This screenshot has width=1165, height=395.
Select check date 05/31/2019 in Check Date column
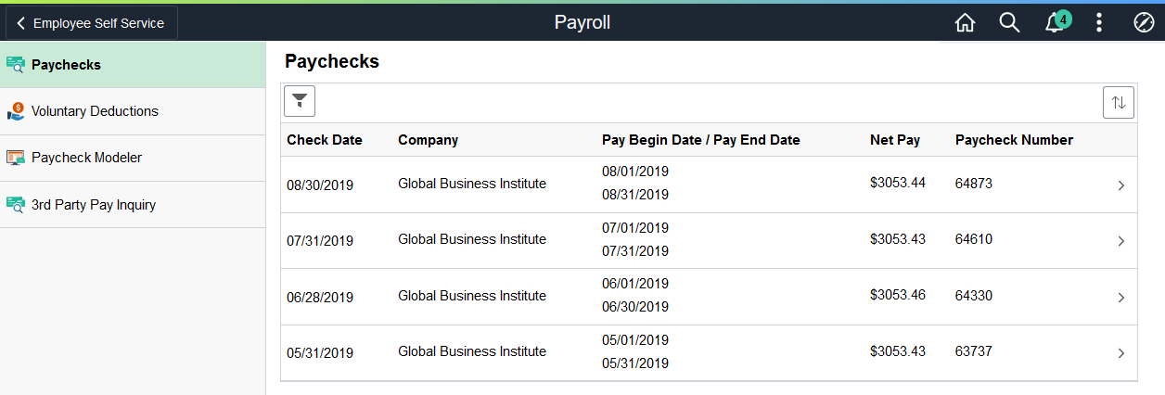pyautogui.click(x=320, y=353)
